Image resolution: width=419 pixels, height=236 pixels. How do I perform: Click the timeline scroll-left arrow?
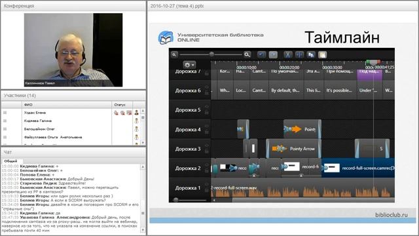(214, 200)
